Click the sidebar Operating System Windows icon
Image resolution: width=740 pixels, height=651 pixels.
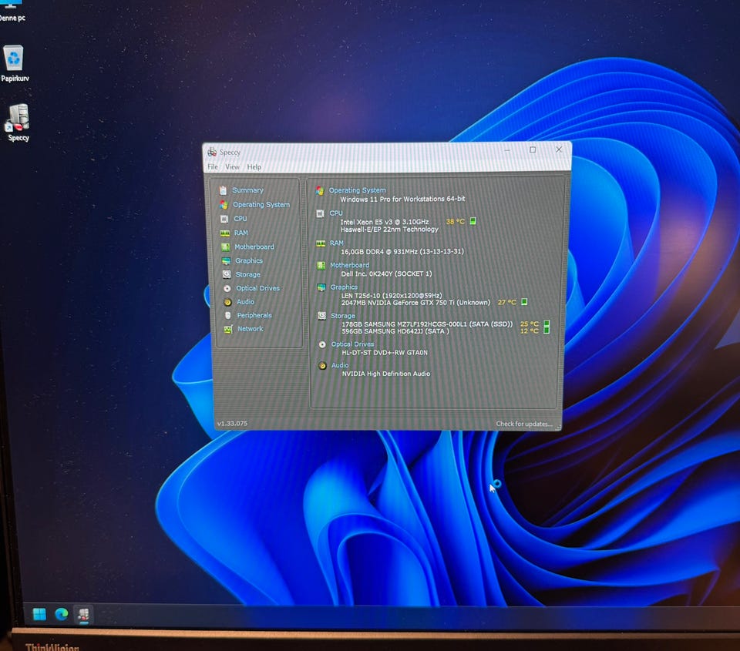coord(224,205)
